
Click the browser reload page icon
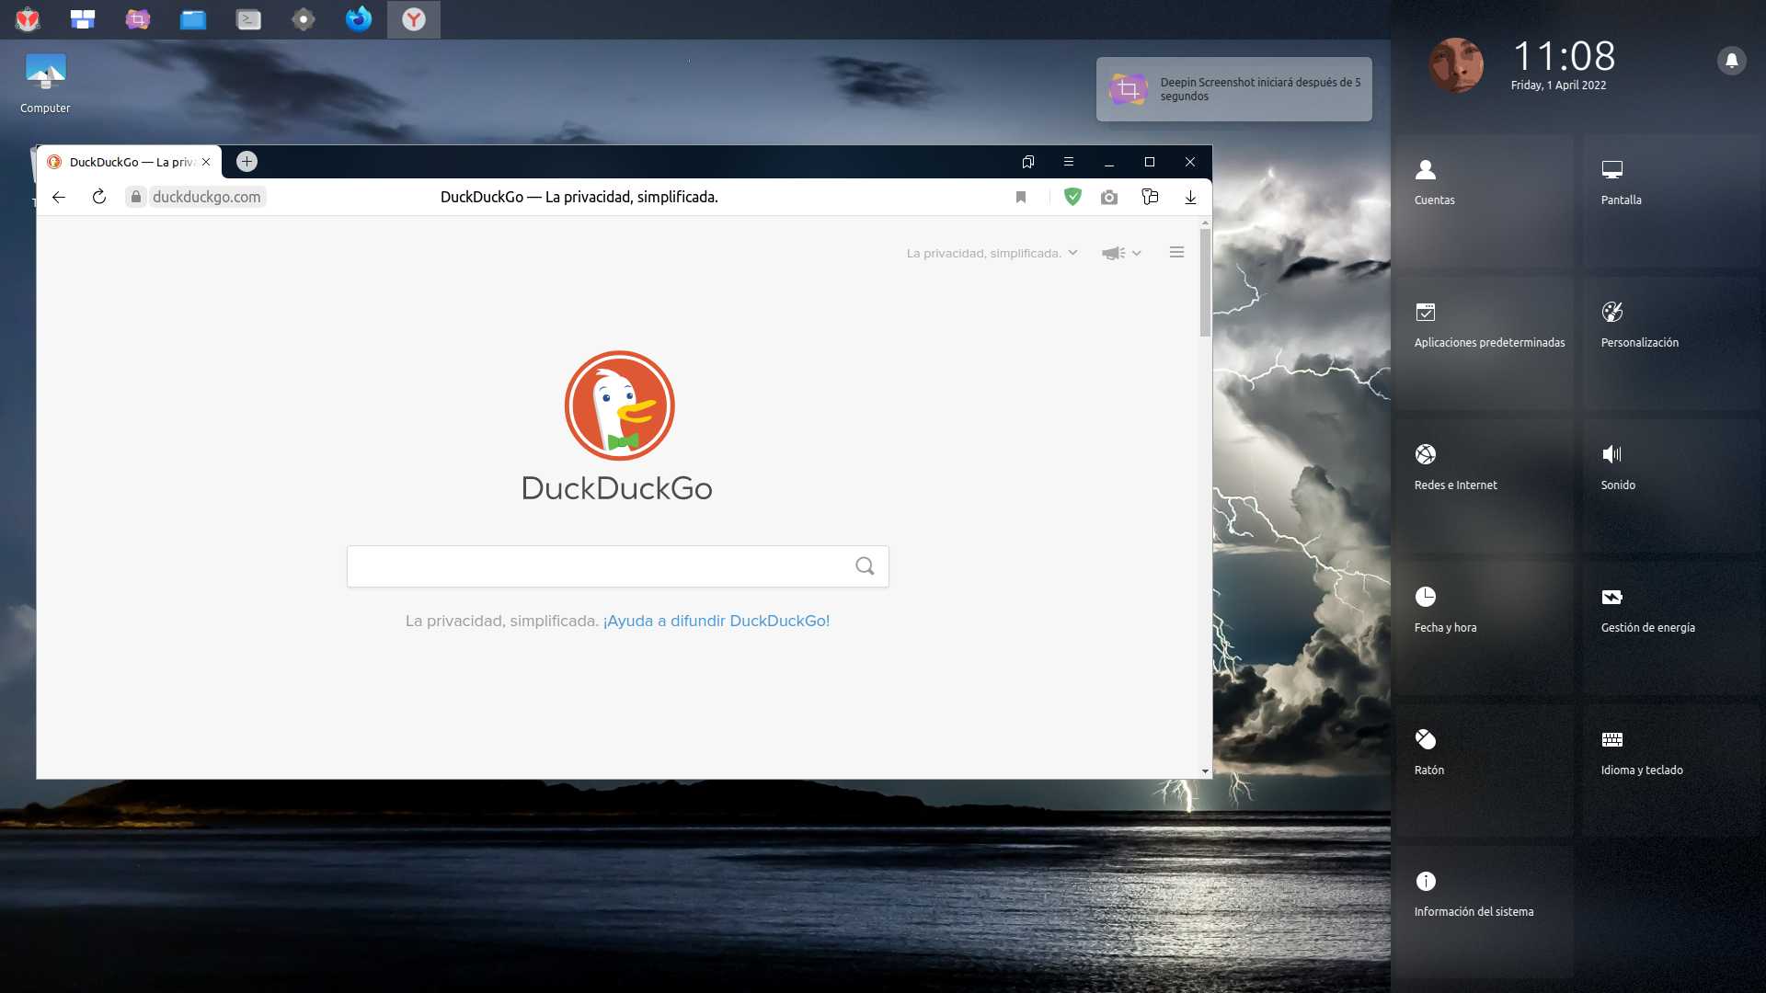(x=99, y=197)
